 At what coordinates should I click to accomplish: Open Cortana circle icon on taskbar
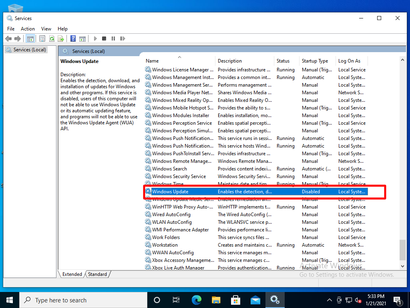coord(157,300)
